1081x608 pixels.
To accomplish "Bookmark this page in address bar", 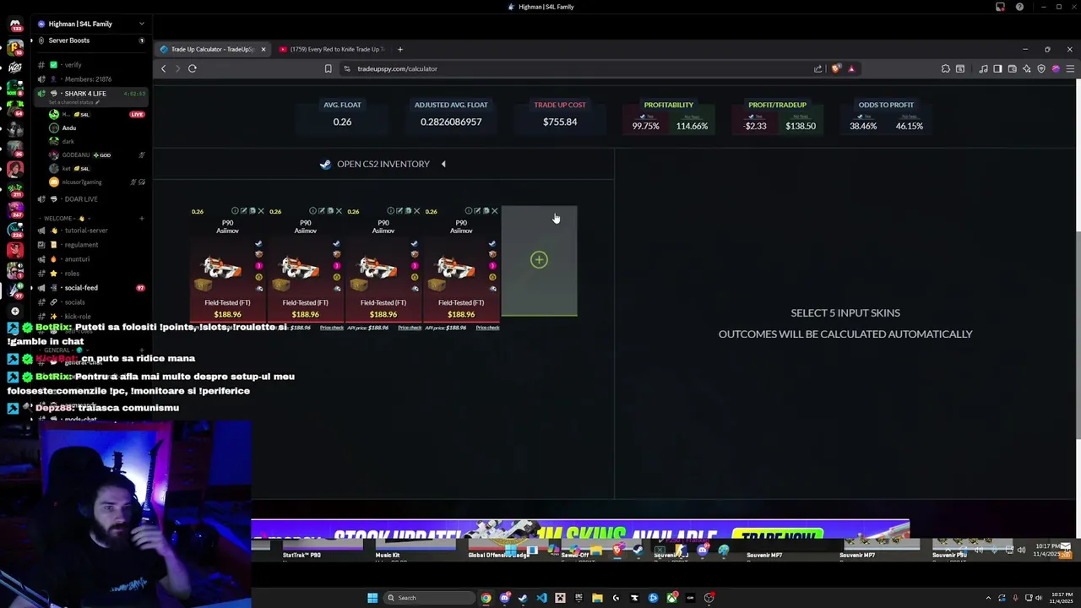I will point(328,68).
